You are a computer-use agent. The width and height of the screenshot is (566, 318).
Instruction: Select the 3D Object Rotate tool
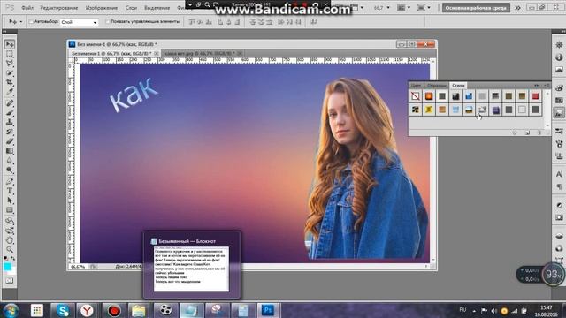tap(10, 221)
